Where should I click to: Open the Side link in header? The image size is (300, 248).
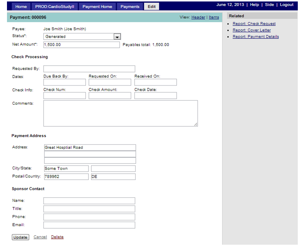[x=269, y=5]
